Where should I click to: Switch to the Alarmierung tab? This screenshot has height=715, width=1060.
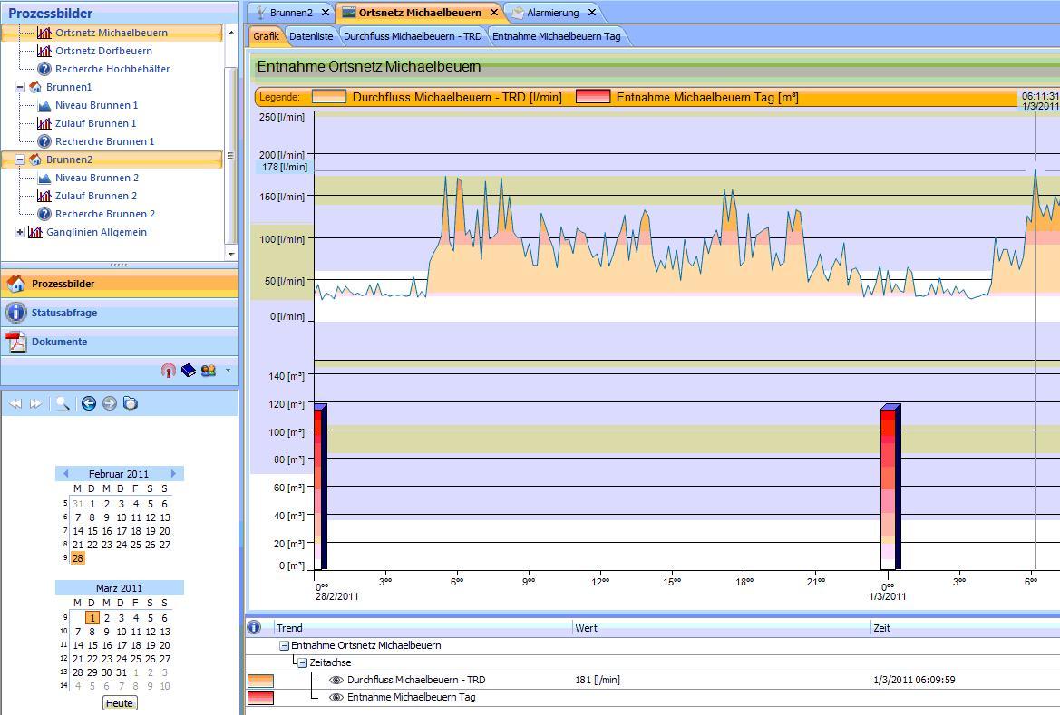(552, 13)
